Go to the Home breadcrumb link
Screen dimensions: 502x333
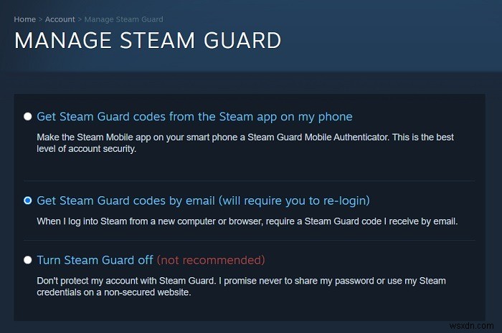point(24,19)
